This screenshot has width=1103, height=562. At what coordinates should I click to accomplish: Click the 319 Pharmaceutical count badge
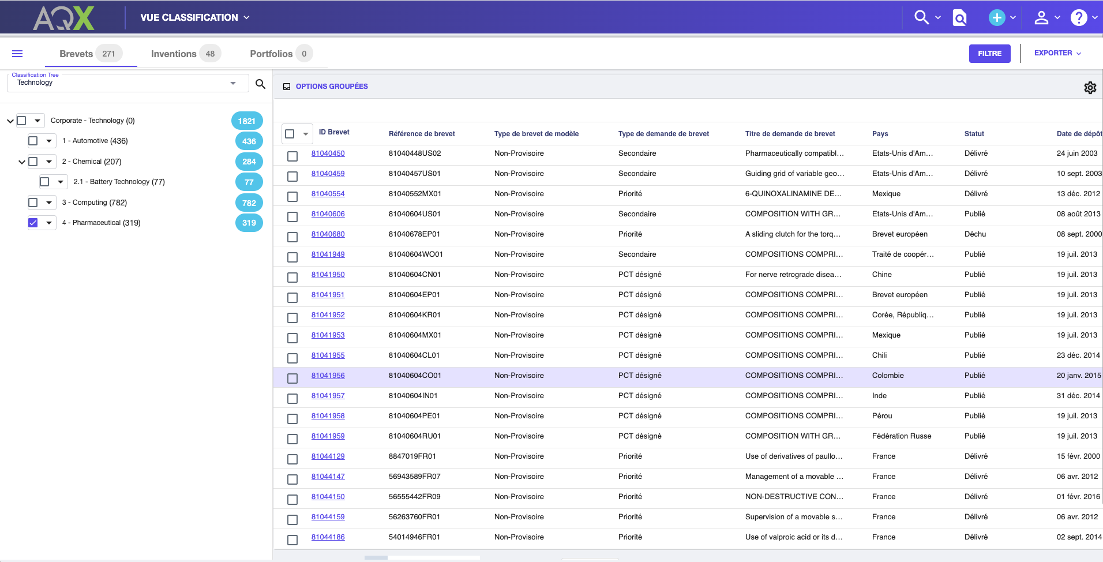(249, 223)
